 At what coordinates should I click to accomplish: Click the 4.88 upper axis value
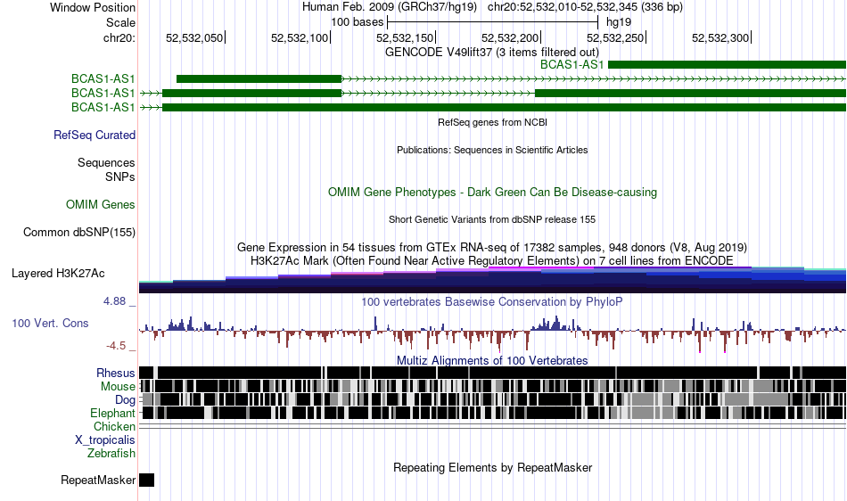coord(114,301)
